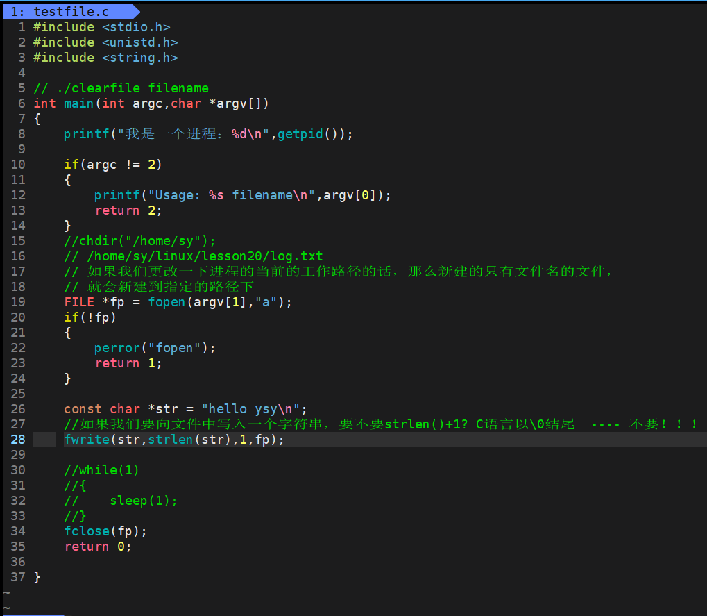Image resolution: width=707 pixels, height=616 pixels.
Task: Click the 'return 1;' statement
Action: [x=128, y=363]
